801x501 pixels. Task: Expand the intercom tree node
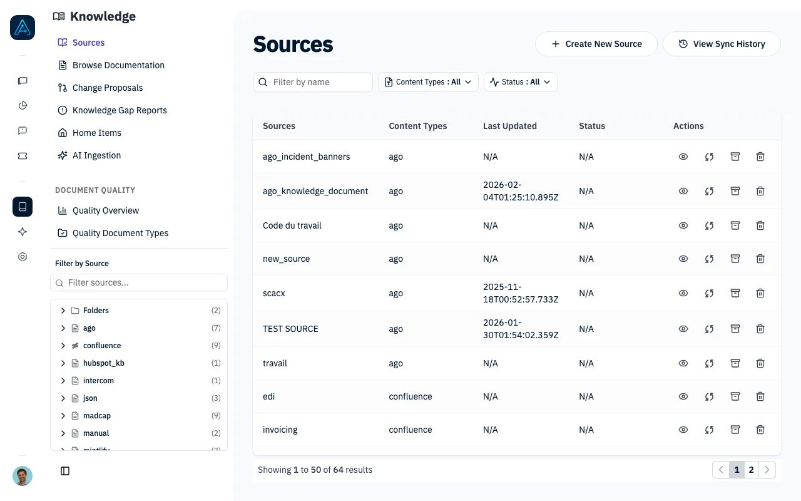[x=63, y=381]
